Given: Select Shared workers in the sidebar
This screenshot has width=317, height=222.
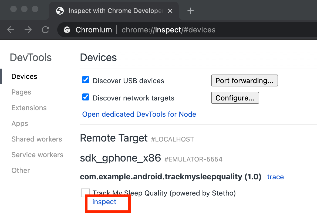Looking at the screenshot, I should (36, 139).
